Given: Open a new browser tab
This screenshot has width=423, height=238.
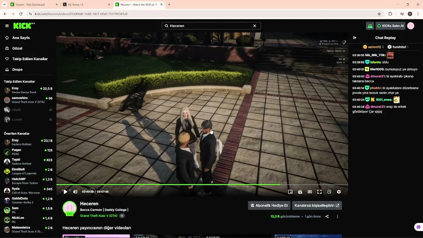Looking at the screenshot, I should pyautogui.click(x=169, y=5).
